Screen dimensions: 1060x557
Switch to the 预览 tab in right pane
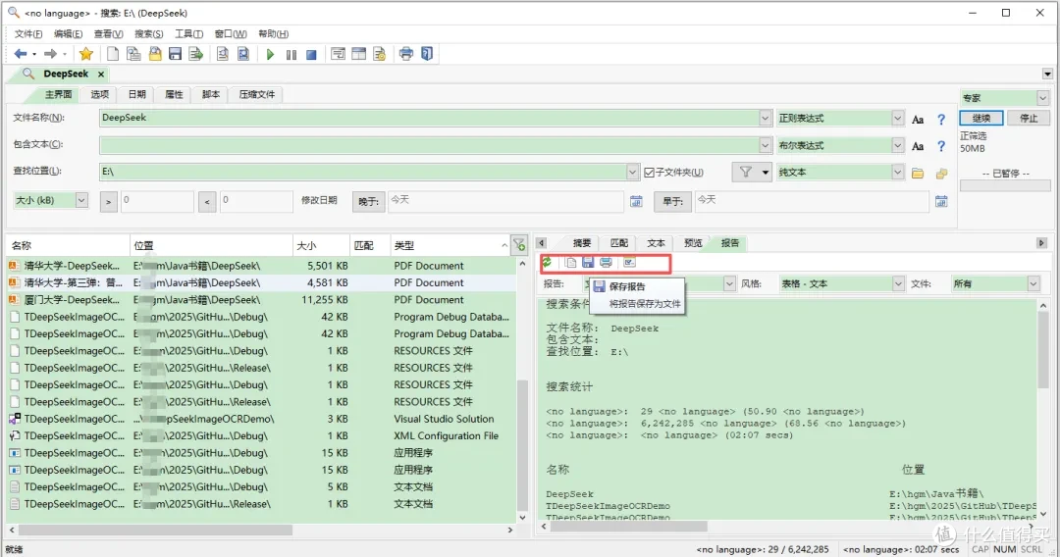tap(693, 243)
